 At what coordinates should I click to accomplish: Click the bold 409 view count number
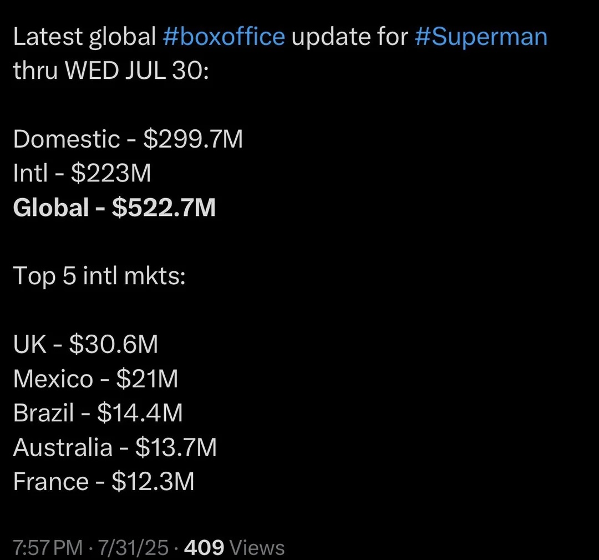(x=204, y=548)
